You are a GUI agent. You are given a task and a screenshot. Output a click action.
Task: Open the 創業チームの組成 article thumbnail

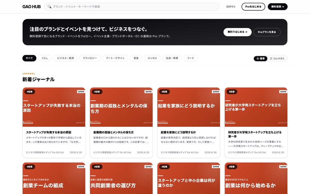click(54, 178)
